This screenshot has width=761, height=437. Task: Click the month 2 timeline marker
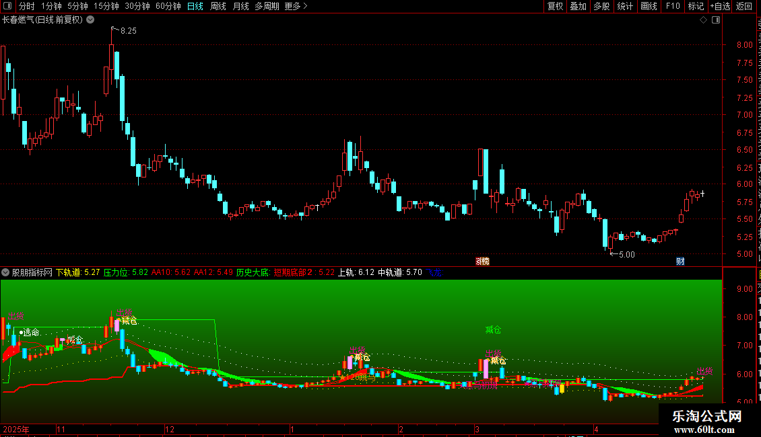pos(401,429)
